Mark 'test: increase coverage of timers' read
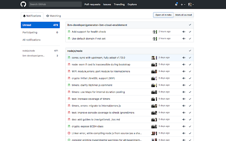This screenshot has width=226, height=141. (190, 99)
